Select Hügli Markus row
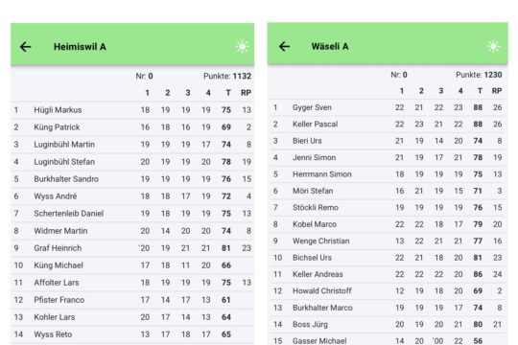The width and height of the screenshot is (518, 345). pos(132,110)
